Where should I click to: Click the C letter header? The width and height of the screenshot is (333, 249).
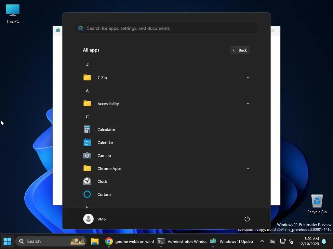(87, 117)
